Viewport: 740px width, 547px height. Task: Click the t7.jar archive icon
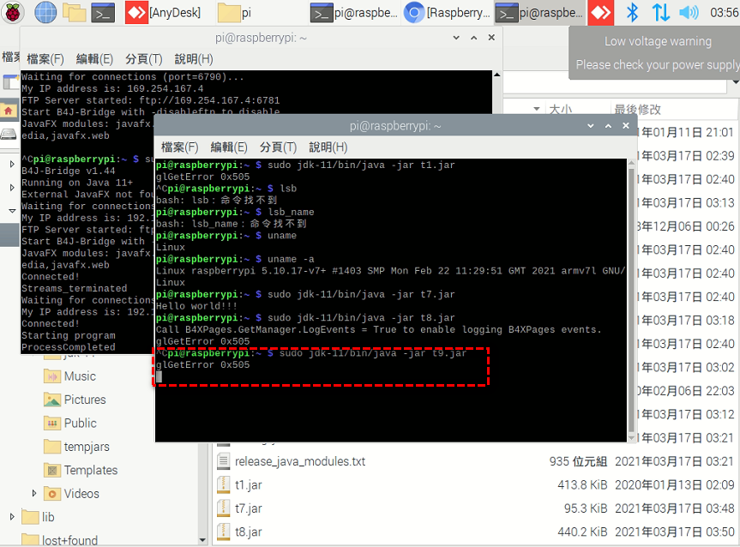point(223,508)
